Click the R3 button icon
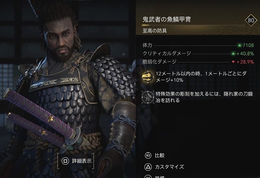260x178 pixels. tap(148, 156)
